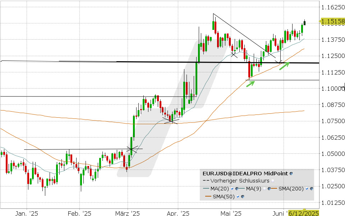Click the 1.05000 price axis label
Image resolution: width=345 pixels, height=216 pixels.
coord(333,154)
